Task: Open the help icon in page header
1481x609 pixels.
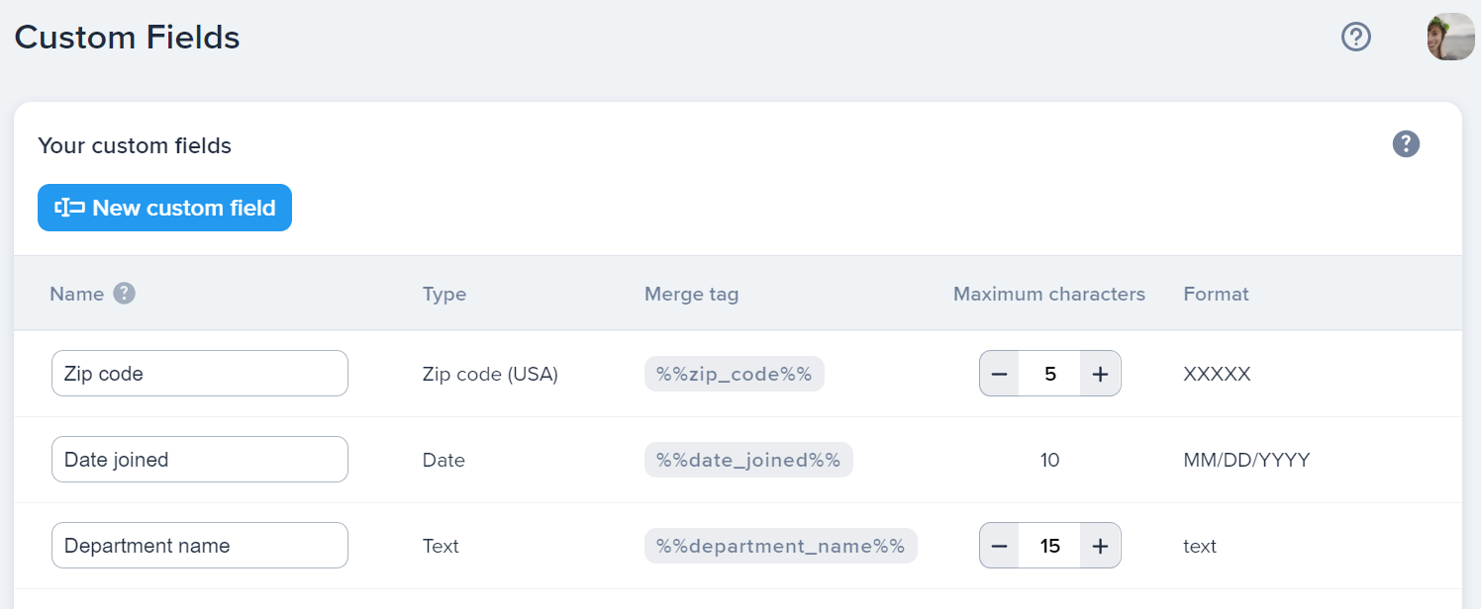Action: tap(1355, 38)
